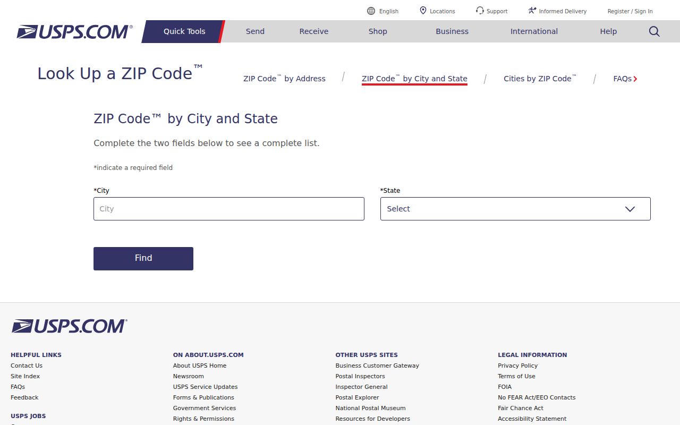Open the FAQs tab link

tap(623, 79)
